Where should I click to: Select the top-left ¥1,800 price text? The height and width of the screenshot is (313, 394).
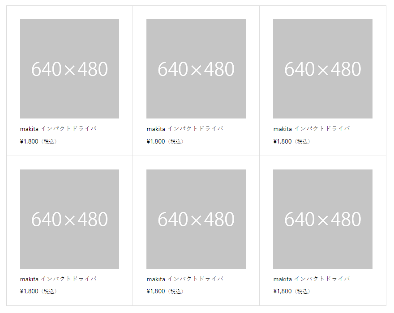point(29,142)
